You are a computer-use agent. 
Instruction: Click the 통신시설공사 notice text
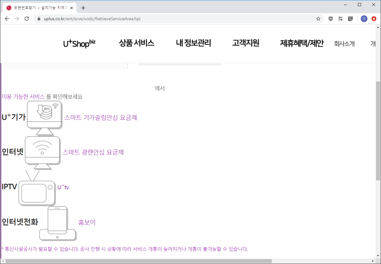125,249
